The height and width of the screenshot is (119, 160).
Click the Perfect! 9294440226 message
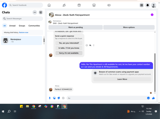[x=63, y=89]
